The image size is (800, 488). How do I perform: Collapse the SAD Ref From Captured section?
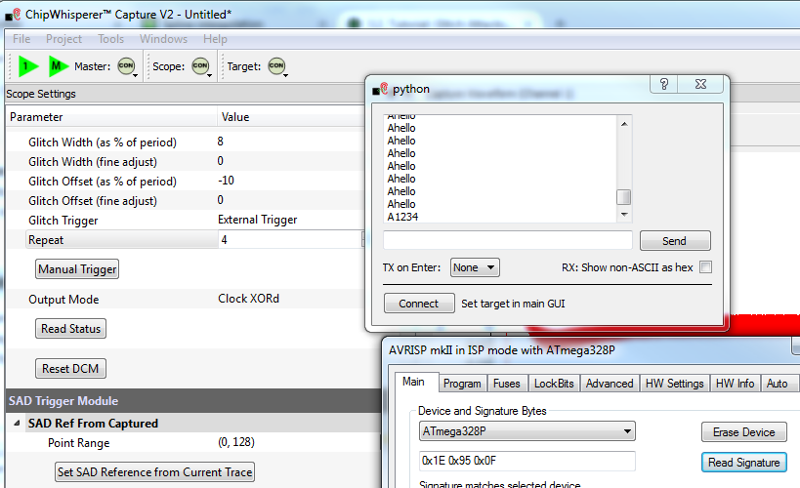[19, 424]
